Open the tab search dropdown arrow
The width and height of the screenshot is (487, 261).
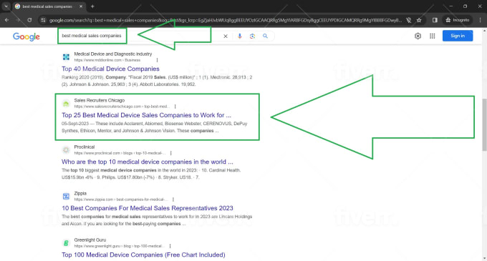[x=6, y=6]
